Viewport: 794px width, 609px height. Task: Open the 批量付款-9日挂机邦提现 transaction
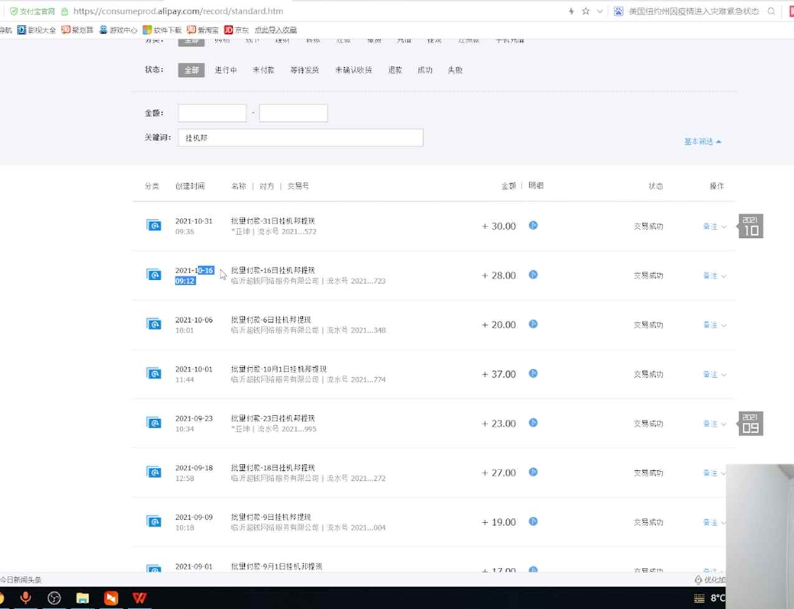pos(270,517)
